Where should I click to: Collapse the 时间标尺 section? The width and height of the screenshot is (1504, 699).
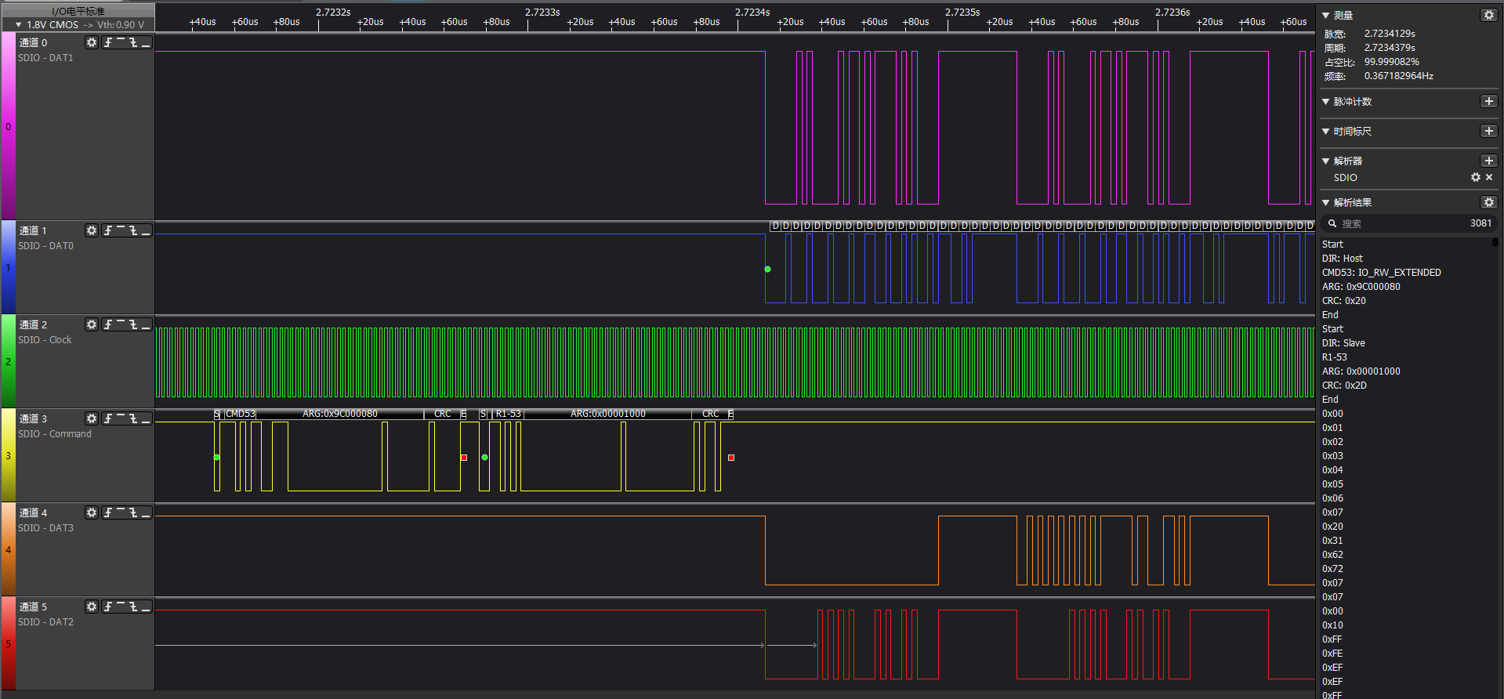coord(1326,132)
